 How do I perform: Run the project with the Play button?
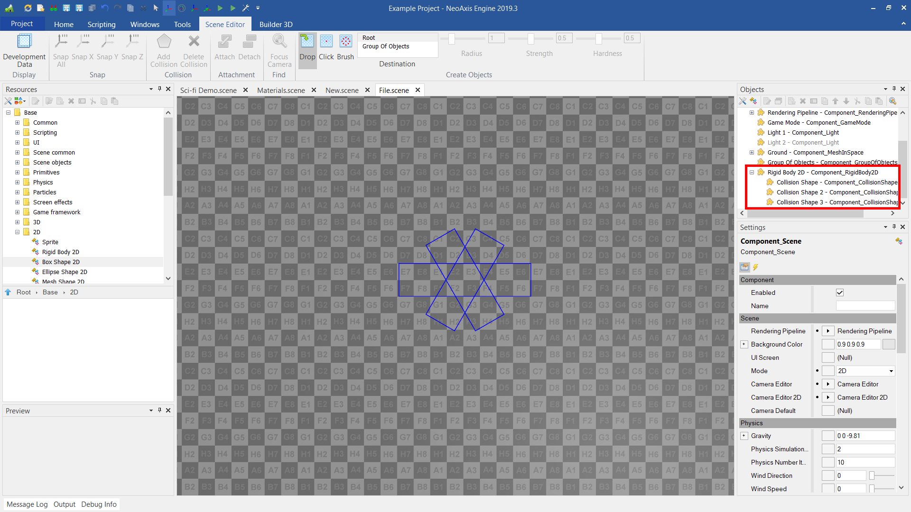[220, 8]
